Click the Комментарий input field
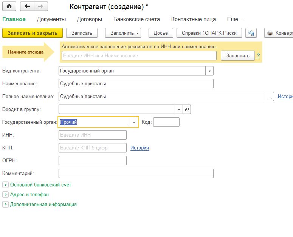This screenshot has width=293, height=237. [x=136, y=174]
